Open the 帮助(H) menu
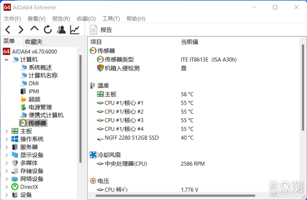Viewport: 307px width, 200px height. click(x=136, y=19)
